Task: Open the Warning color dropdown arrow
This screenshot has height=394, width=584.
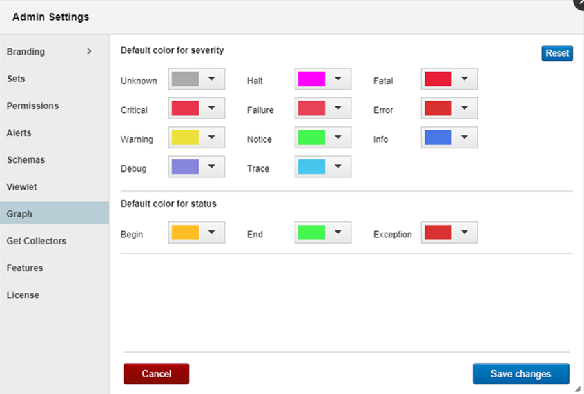Action: [211, 137]
